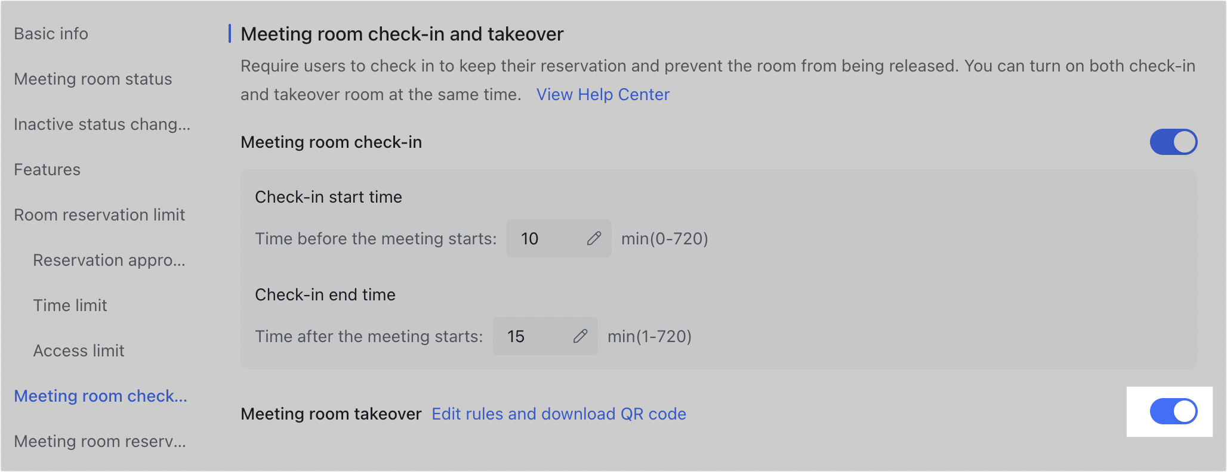Select Access limit in the sidebar

point(78,350)
